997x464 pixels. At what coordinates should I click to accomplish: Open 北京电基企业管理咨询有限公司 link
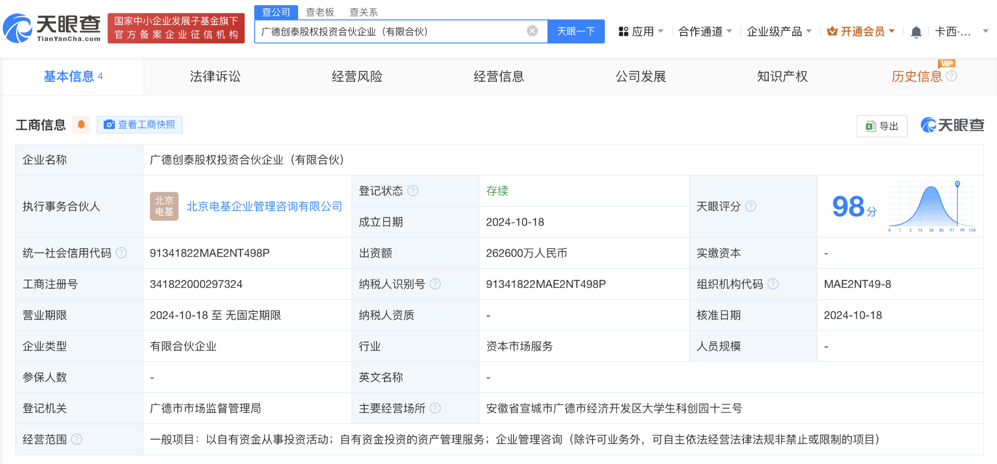pyautogui.click(x=264, y=207)
